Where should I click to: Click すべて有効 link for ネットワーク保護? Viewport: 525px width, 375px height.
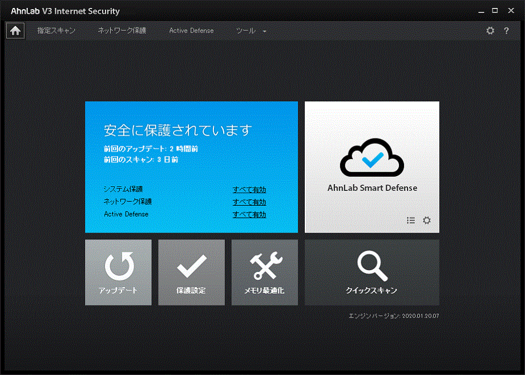click(x=249, y=202)
